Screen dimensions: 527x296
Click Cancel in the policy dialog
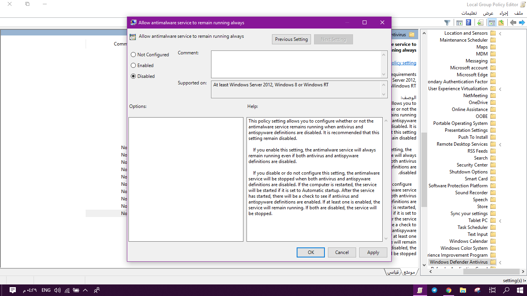tap(342, 252)
